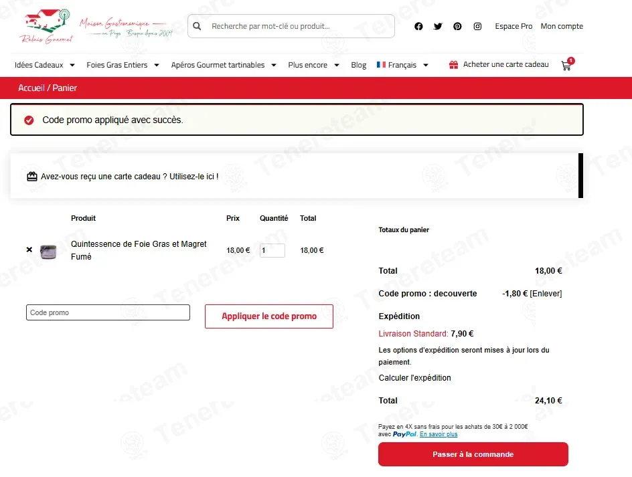Screen dimensions: 632x477
Task: Focus the product search field
Action: [291, 26]
